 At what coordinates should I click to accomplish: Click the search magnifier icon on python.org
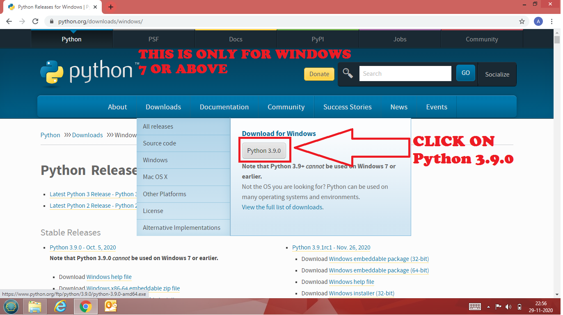pos(348,74)
